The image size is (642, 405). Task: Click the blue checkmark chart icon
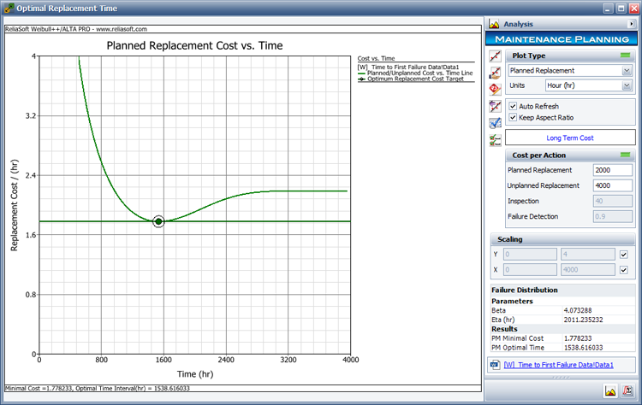click(x=495, y=123)
